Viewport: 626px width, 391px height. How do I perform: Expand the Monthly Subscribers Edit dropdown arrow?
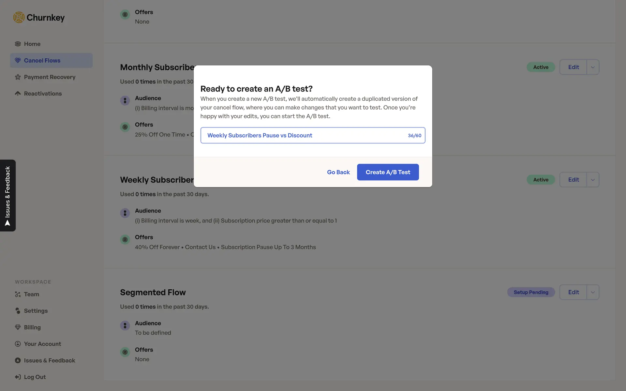point(593,67)
